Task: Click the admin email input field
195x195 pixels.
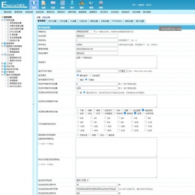Action: [96, 49]
